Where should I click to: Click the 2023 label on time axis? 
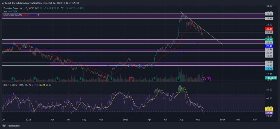(126, 119)
